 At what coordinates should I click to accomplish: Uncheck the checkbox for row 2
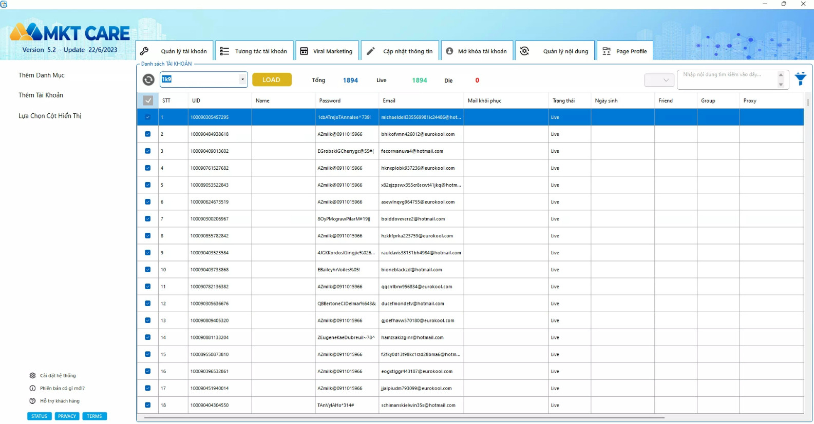coord(148,134)
